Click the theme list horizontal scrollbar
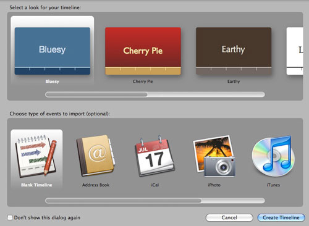Screen dimensions: 309x226 point(155,94)
